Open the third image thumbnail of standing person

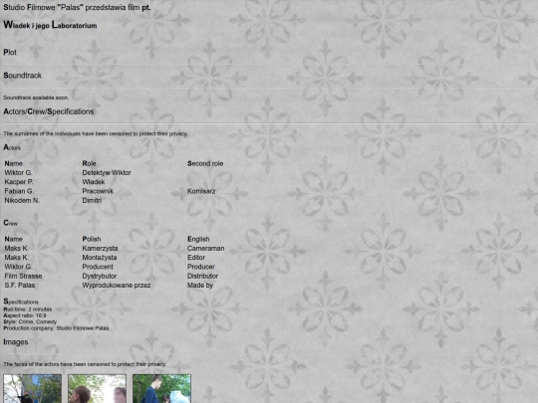pos(161,389)
